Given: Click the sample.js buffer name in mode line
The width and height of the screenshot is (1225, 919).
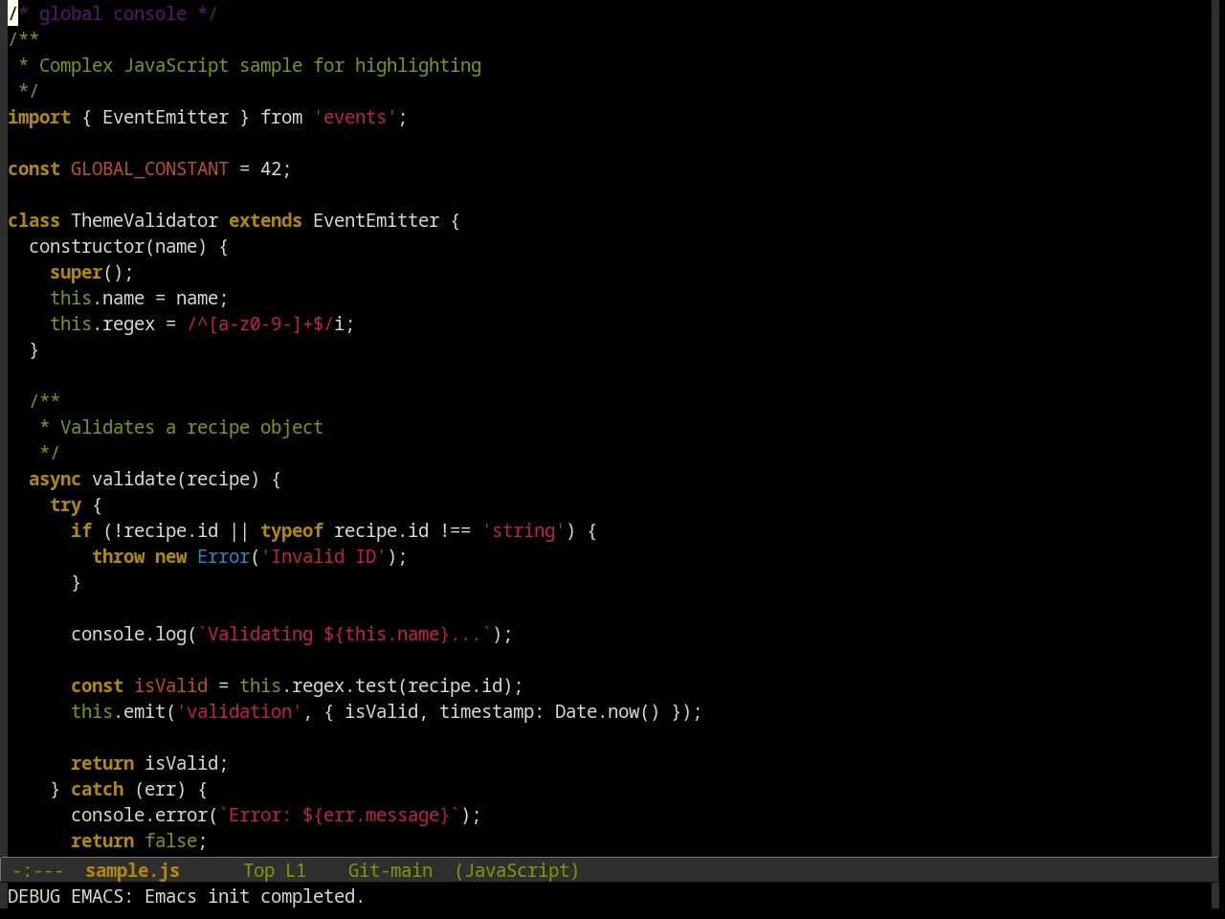Looking at the screenshot, I should click(132, 870).
